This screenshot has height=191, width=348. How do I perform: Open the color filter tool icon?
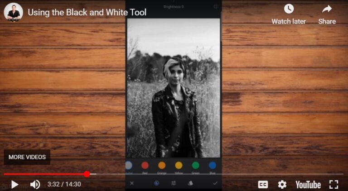point(157,183)
